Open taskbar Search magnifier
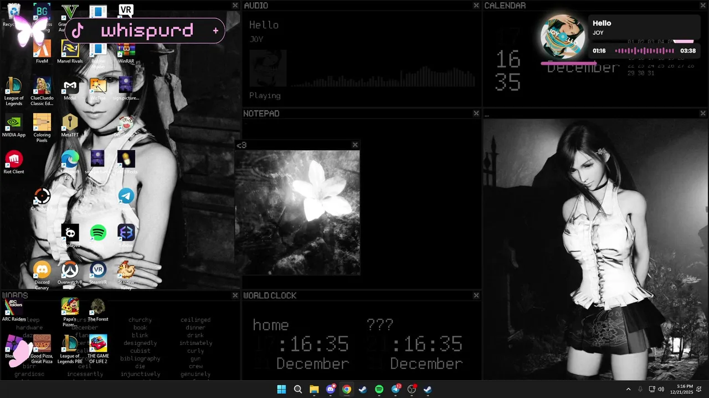This screenshot has width=709, height=398. (x=298, y=389)
